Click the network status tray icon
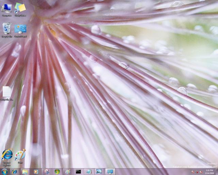 pyautogui.click(x=197, y=172)
